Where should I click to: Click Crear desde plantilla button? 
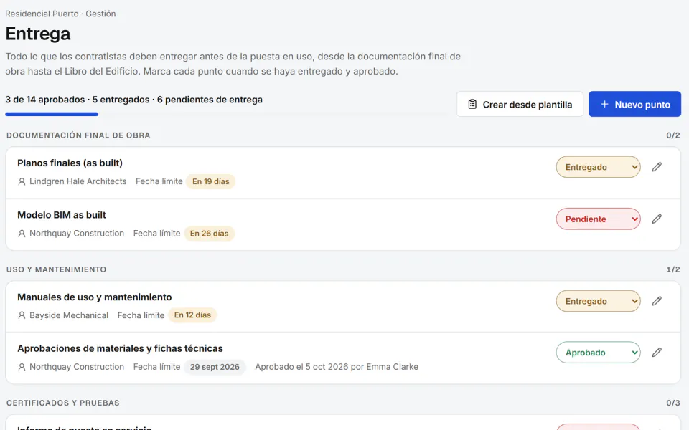tap(520, 104)
